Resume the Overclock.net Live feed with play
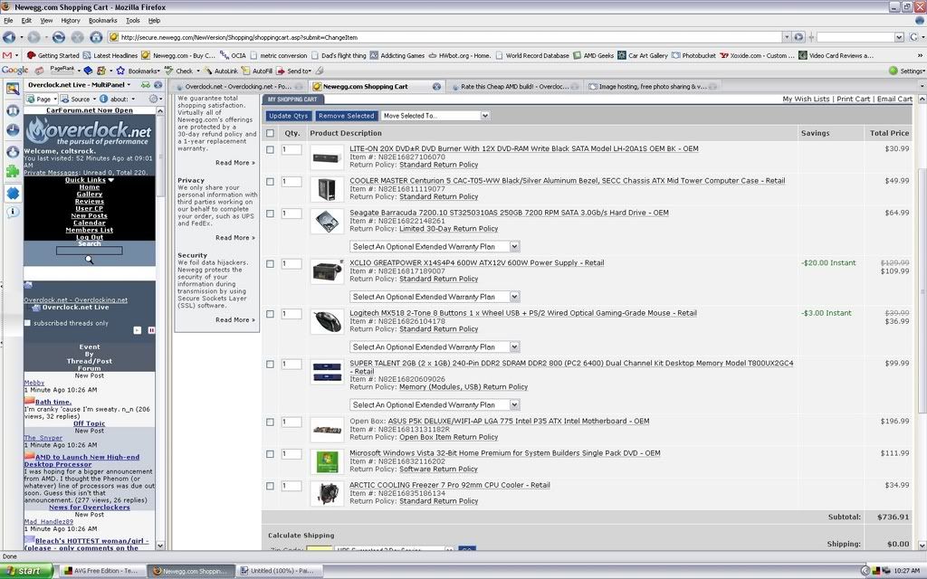This screenshot has height=579, width=927. click(138, 330)
